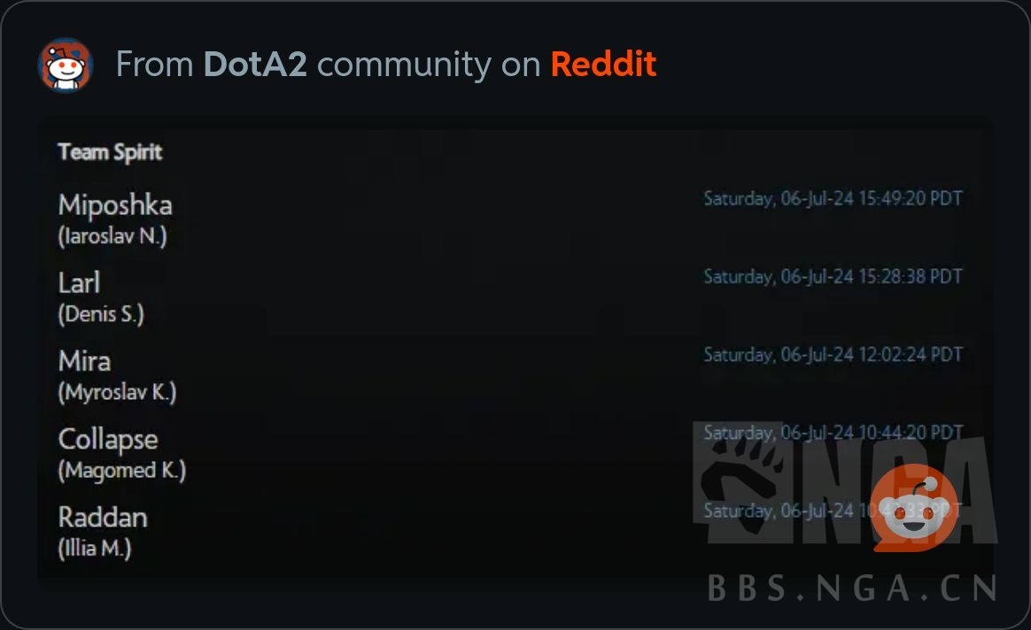This screenshot has height=630, width=1031.
Task: Select real name Iaroslav N.
Action: pos(112,236)
